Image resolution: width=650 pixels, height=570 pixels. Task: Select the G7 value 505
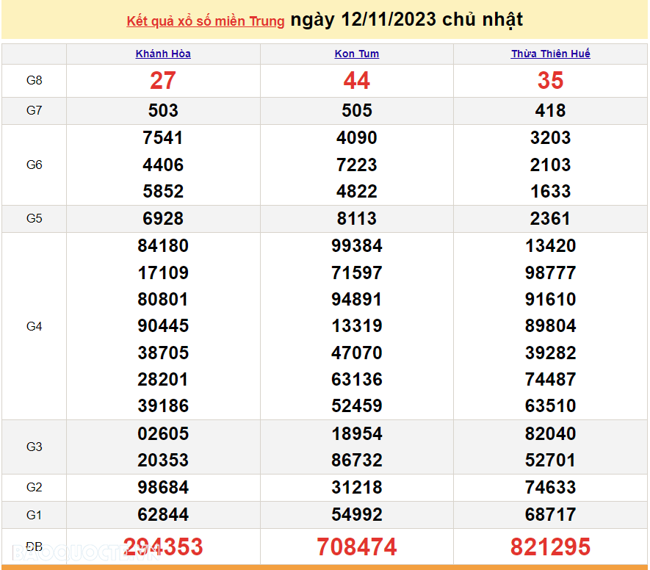click(x=357, y=111)
